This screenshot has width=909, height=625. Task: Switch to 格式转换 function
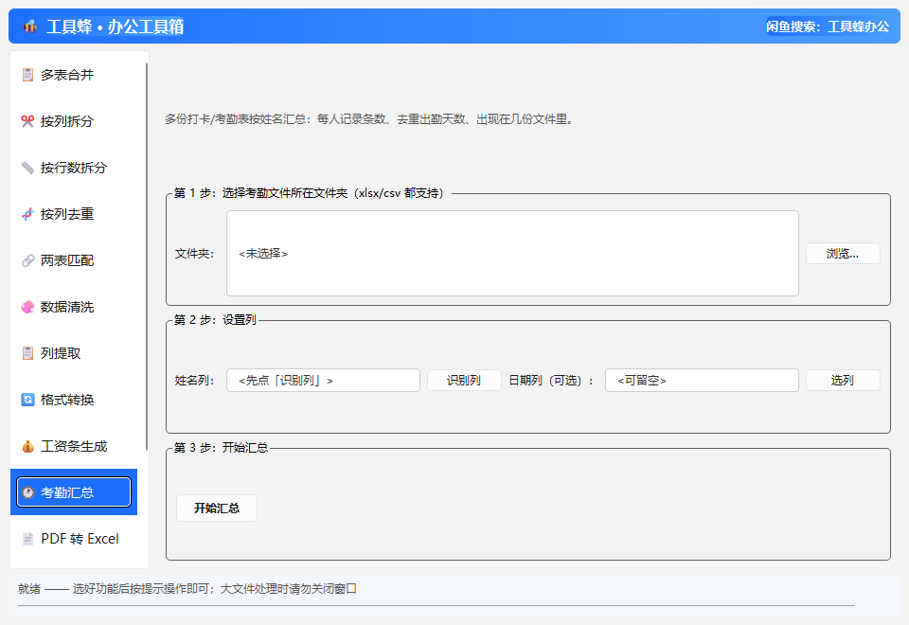[x=74, y=400]
